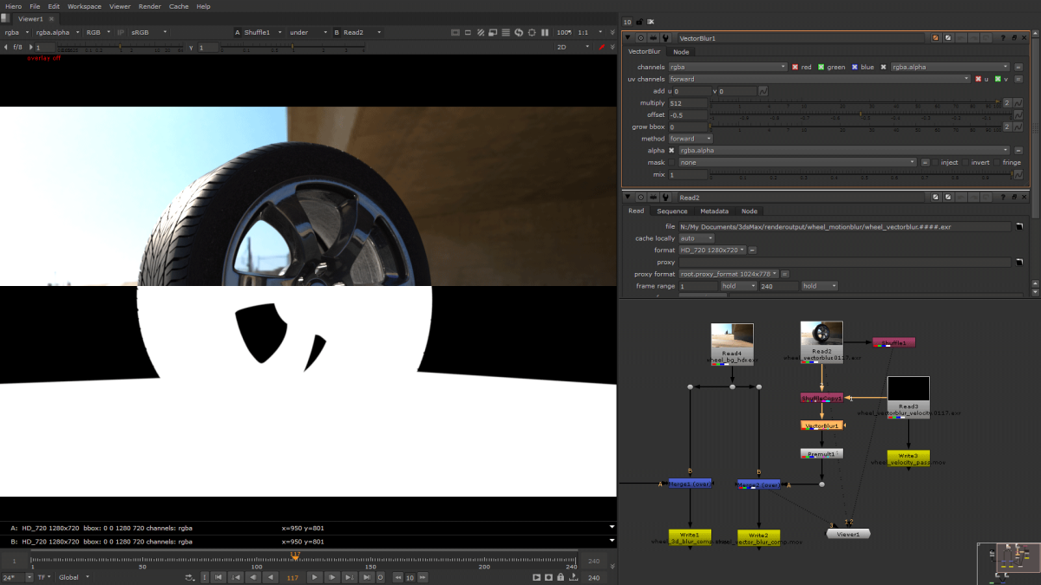This screenshot has width=1041, height=585.
Task: Click the ROI region of interest icon
Action: click(532, 32)
